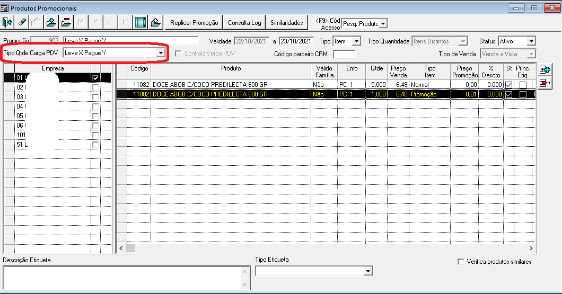
Task: Click the Código column header
Action: pos(139,72)
